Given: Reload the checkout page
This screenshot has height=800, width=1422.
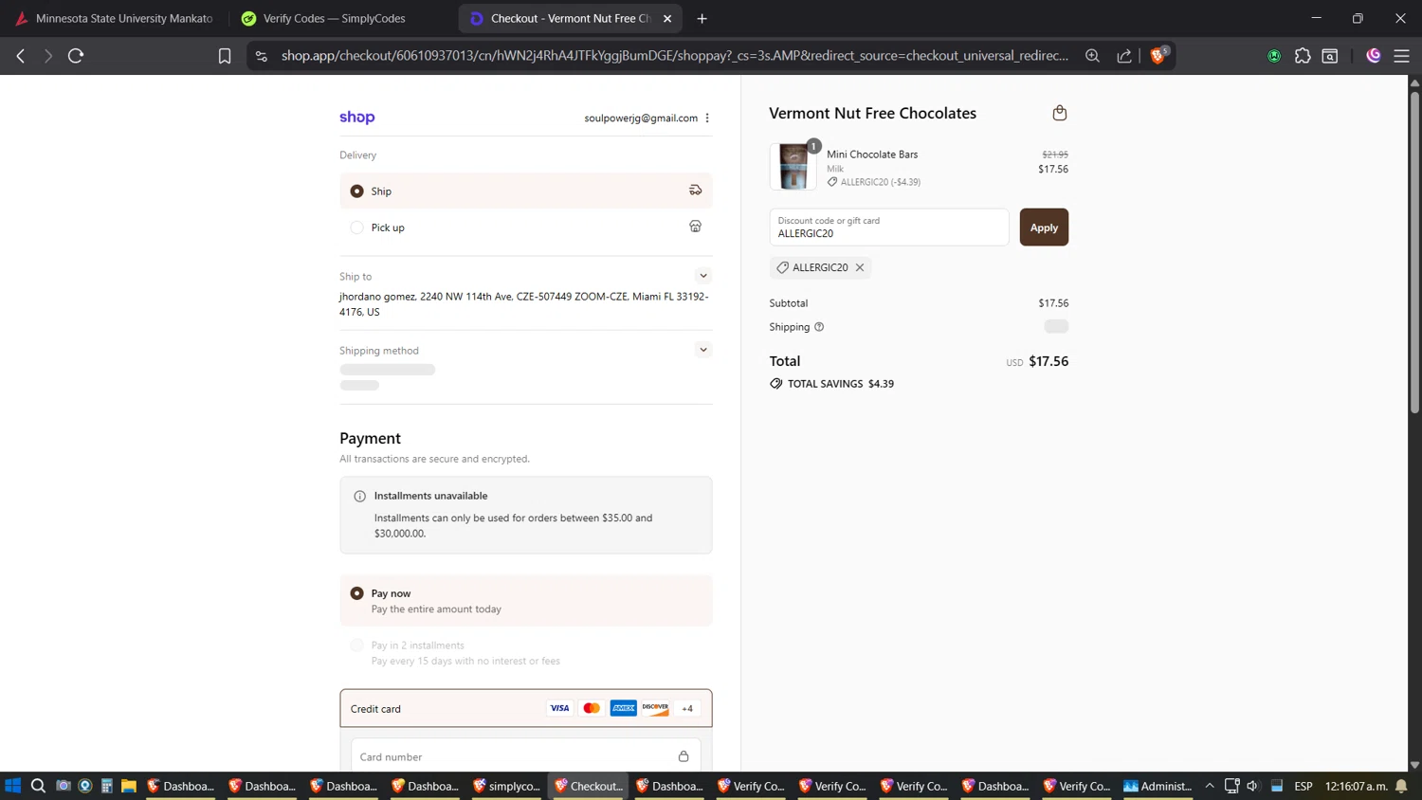Looking at the screenshot, I should (x=76, y=56).
